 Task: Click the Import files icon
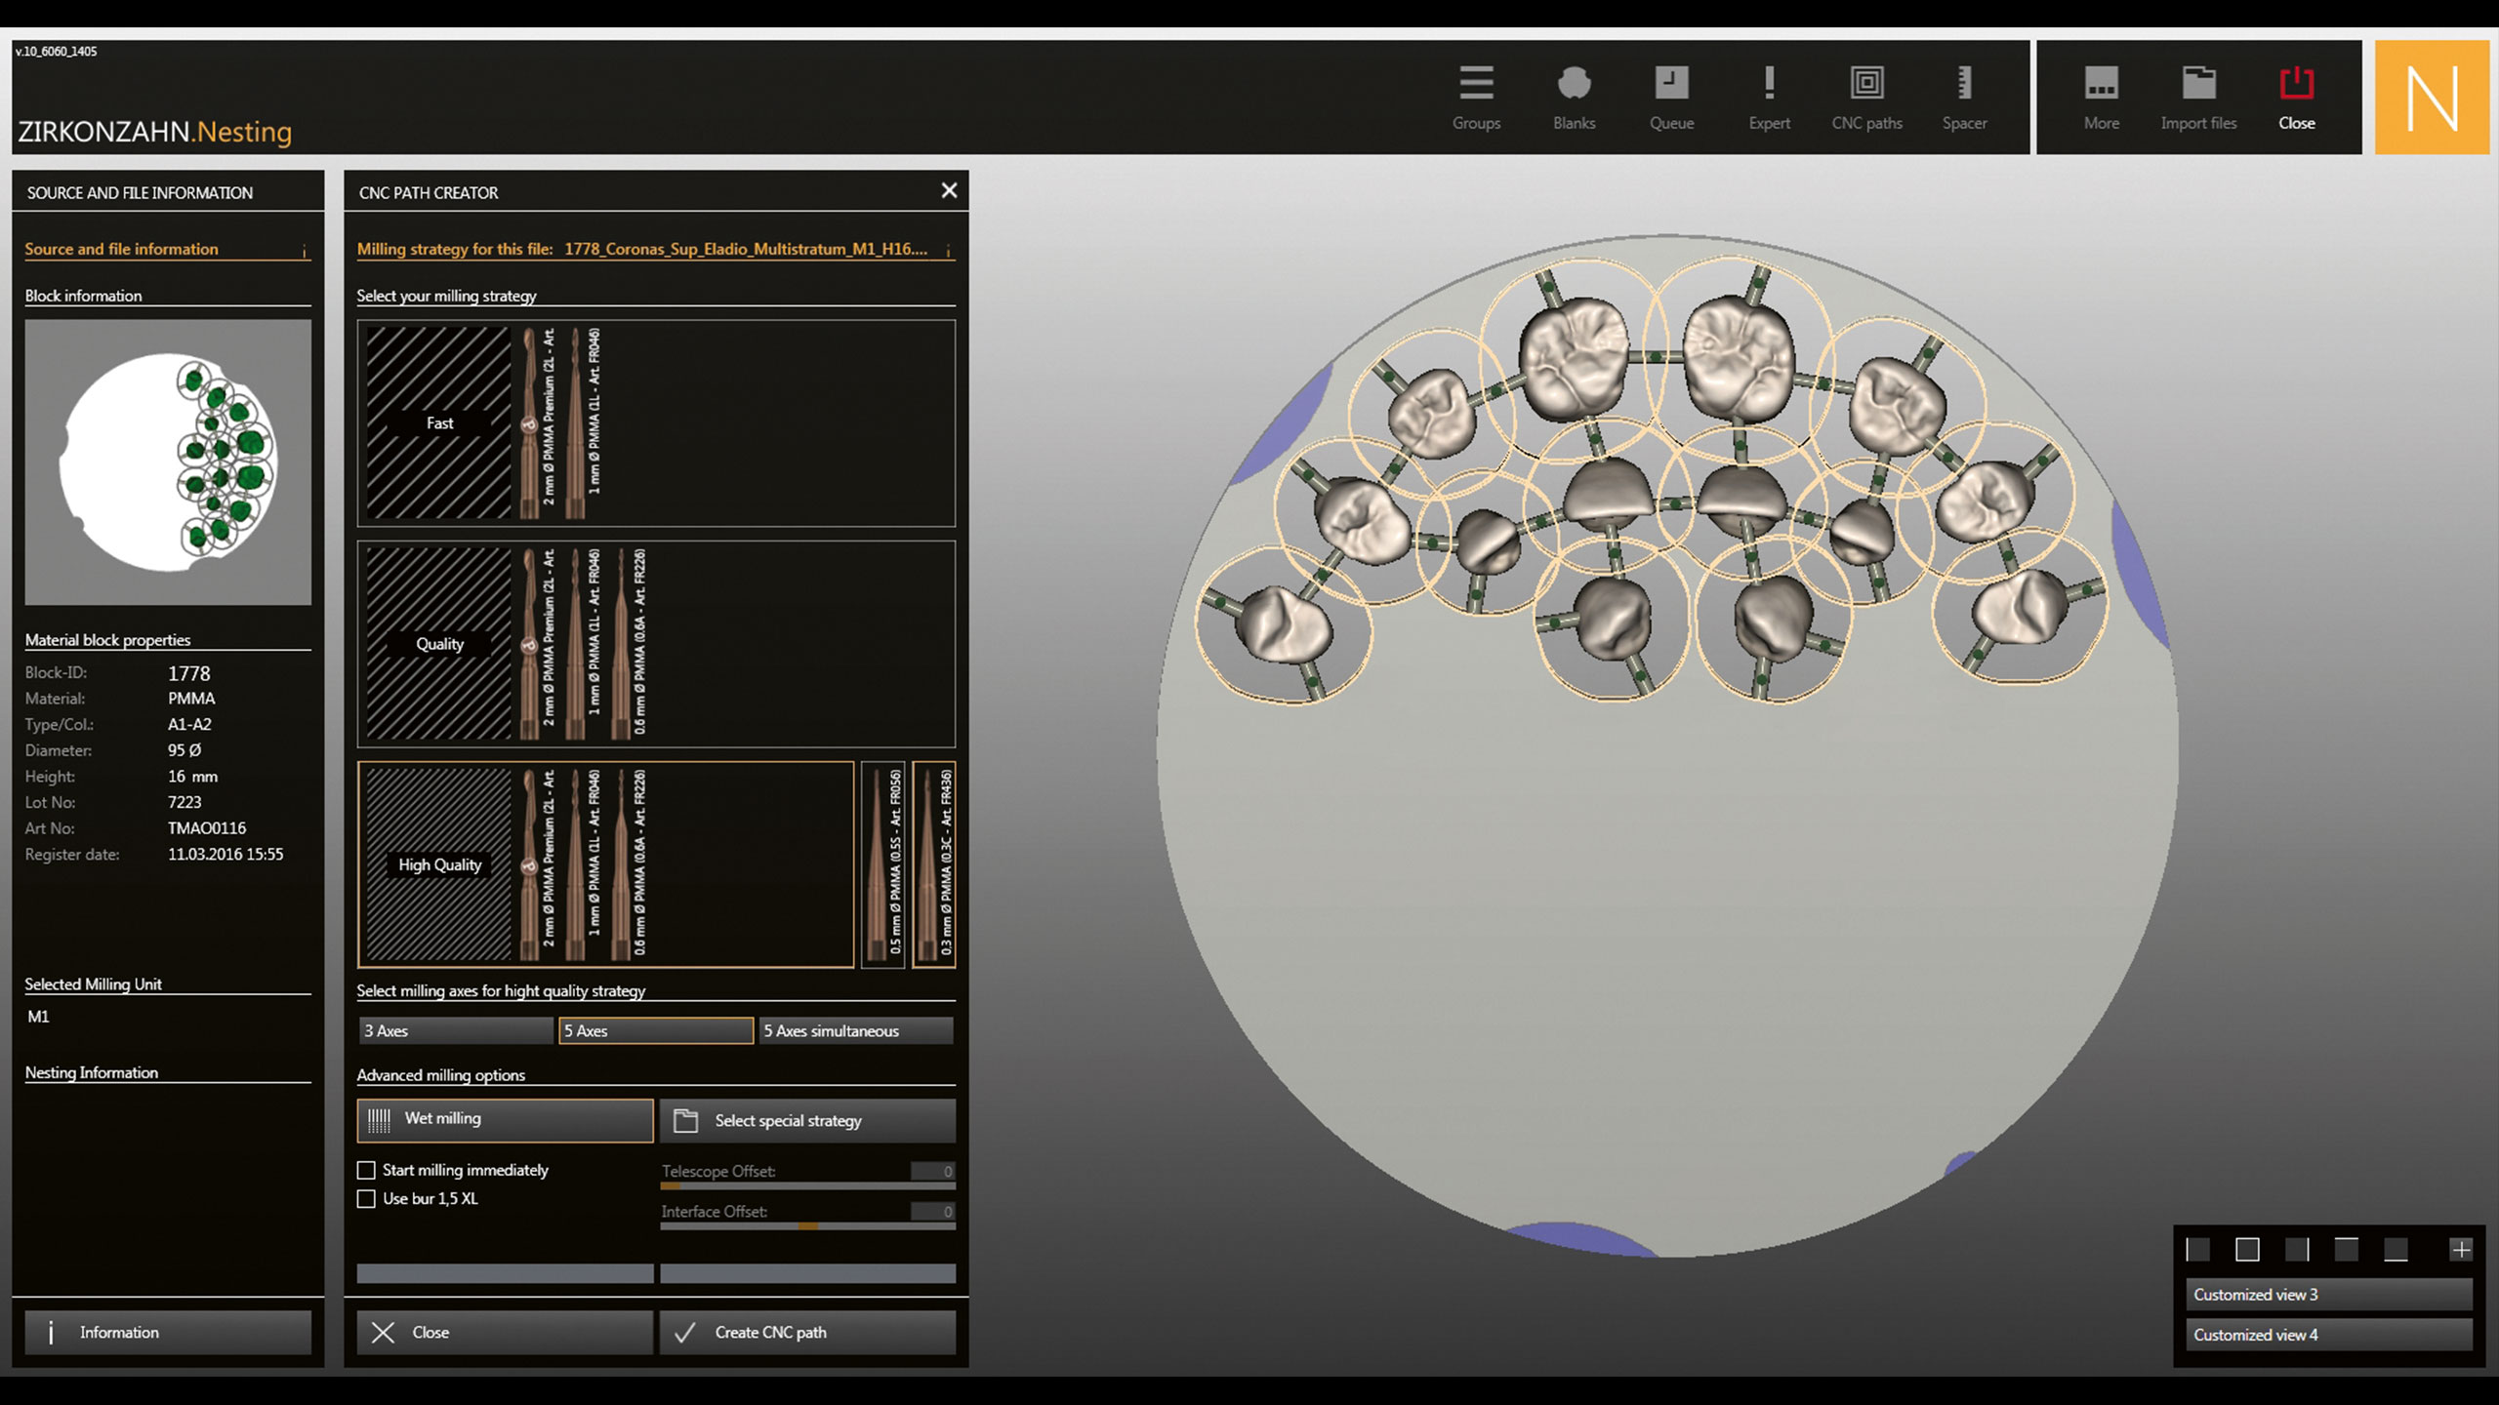coord(2198,85)
